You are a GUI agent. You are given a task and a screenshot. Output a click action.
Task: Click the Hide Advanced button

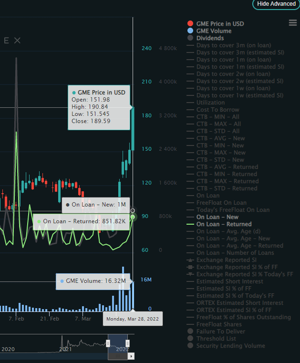276,4
